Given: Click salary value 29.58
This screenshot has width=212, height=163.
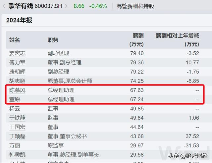Looking at the screenshot, I should pyautogui.click(x=137, y=155).
